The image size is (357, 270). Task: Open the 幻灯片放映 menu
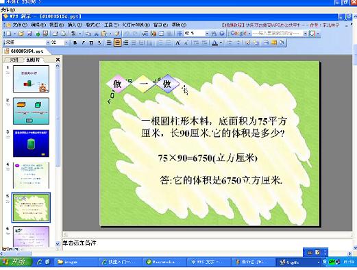click(x=136, y=25)
